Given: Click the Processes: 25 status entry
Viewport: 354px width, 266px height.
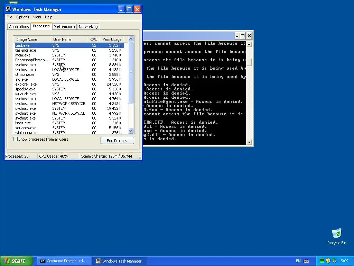Looking at the screenshot, I should 21,156.
